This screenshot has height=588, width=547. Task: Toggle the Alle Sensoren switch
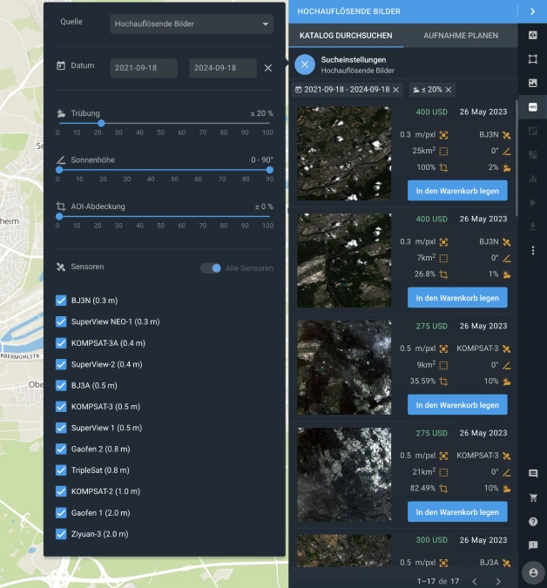pyautogui.click(x=211, y=268)
